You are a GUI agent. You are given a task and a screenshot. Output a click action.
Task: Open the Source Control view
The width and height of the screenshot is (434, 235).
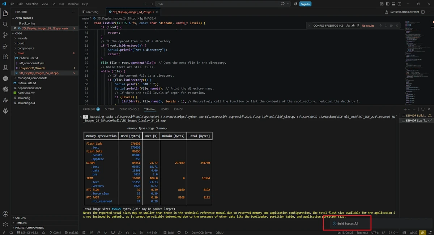[x=5, y=35]
